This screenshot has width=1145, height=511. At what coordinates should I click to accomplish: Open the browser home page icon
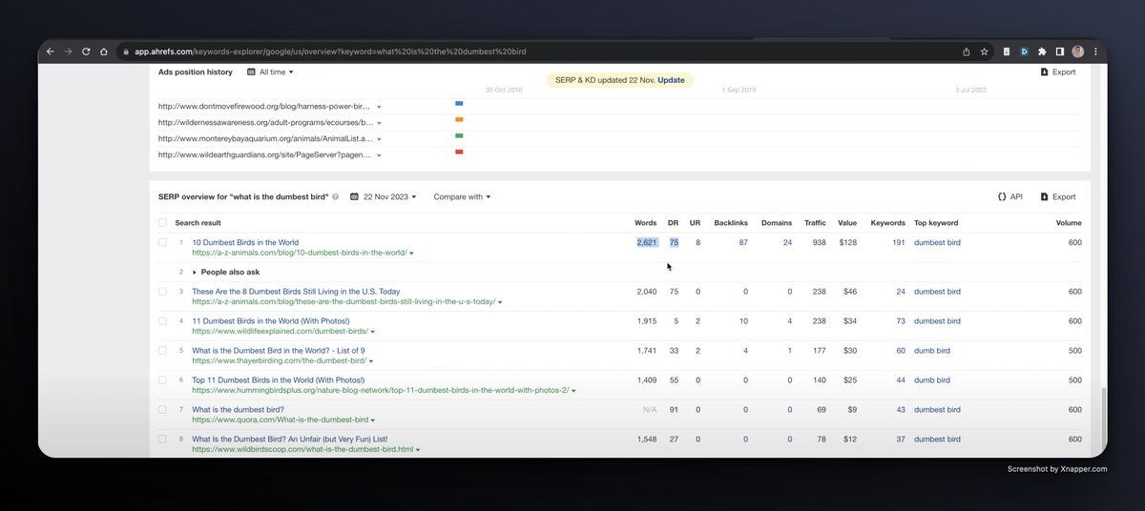(103, 51)
